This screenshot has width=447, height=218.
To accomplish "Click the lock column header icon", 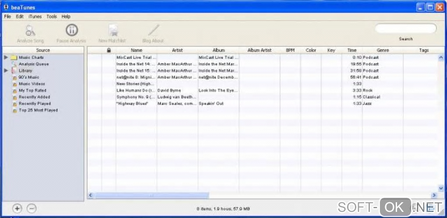I will click(x=109, y=50).
